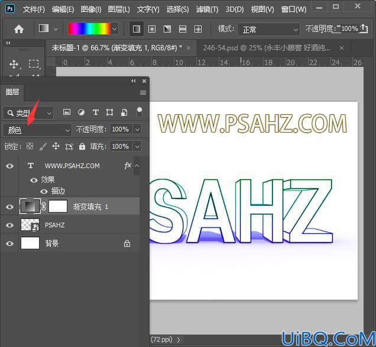Filter for smart objects
The width and height of the screenshot is (376, 347).
tap(124, 112)
